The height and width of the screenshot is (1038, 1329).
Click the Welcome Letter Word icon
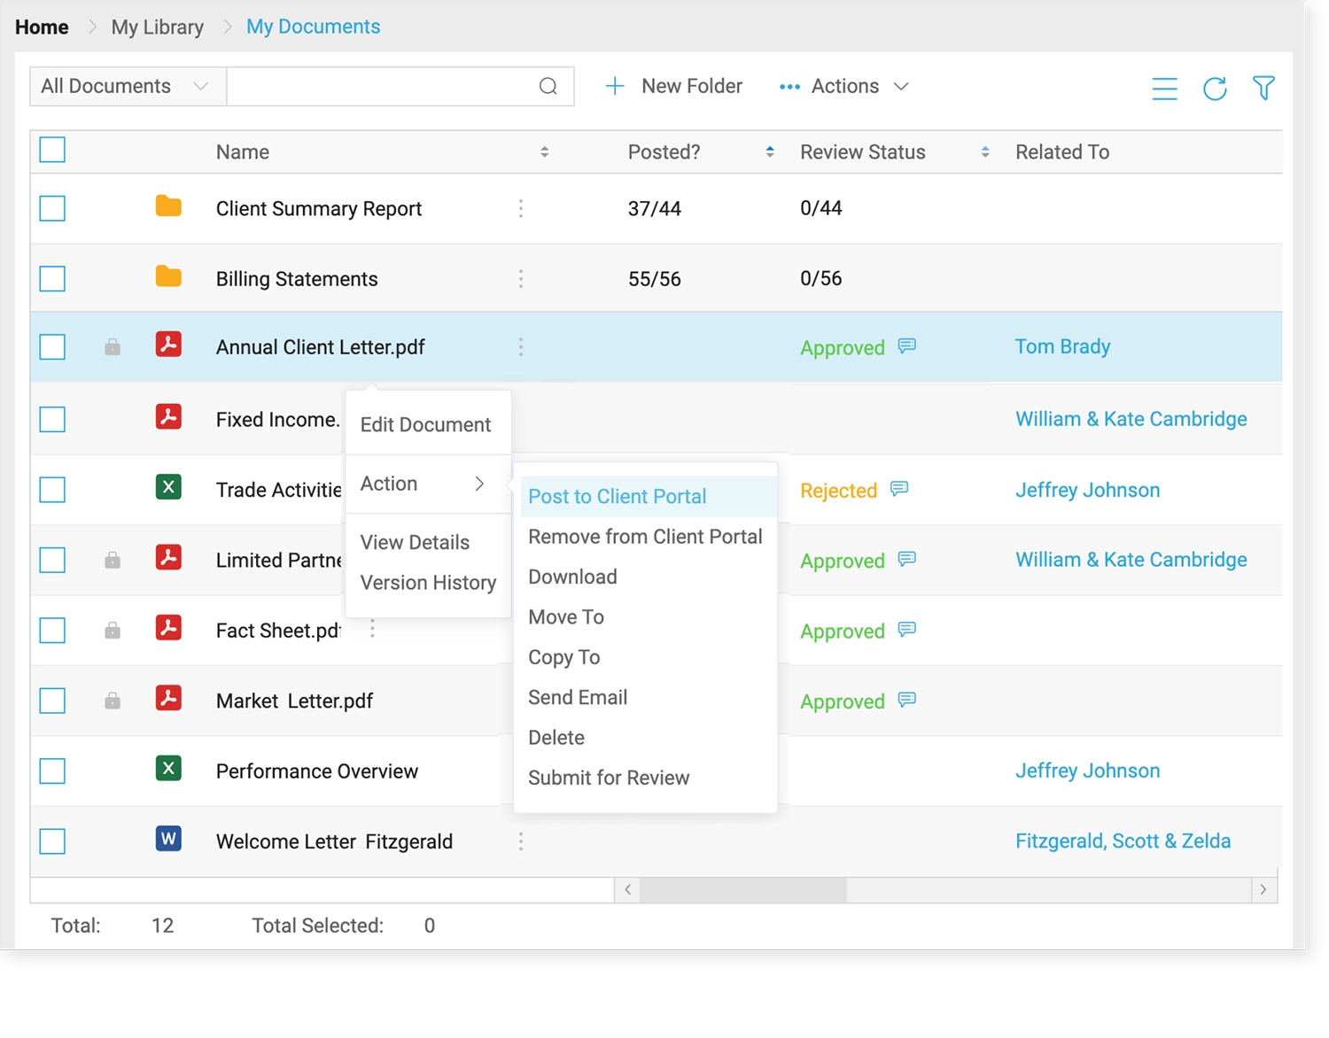click(168, 838)
